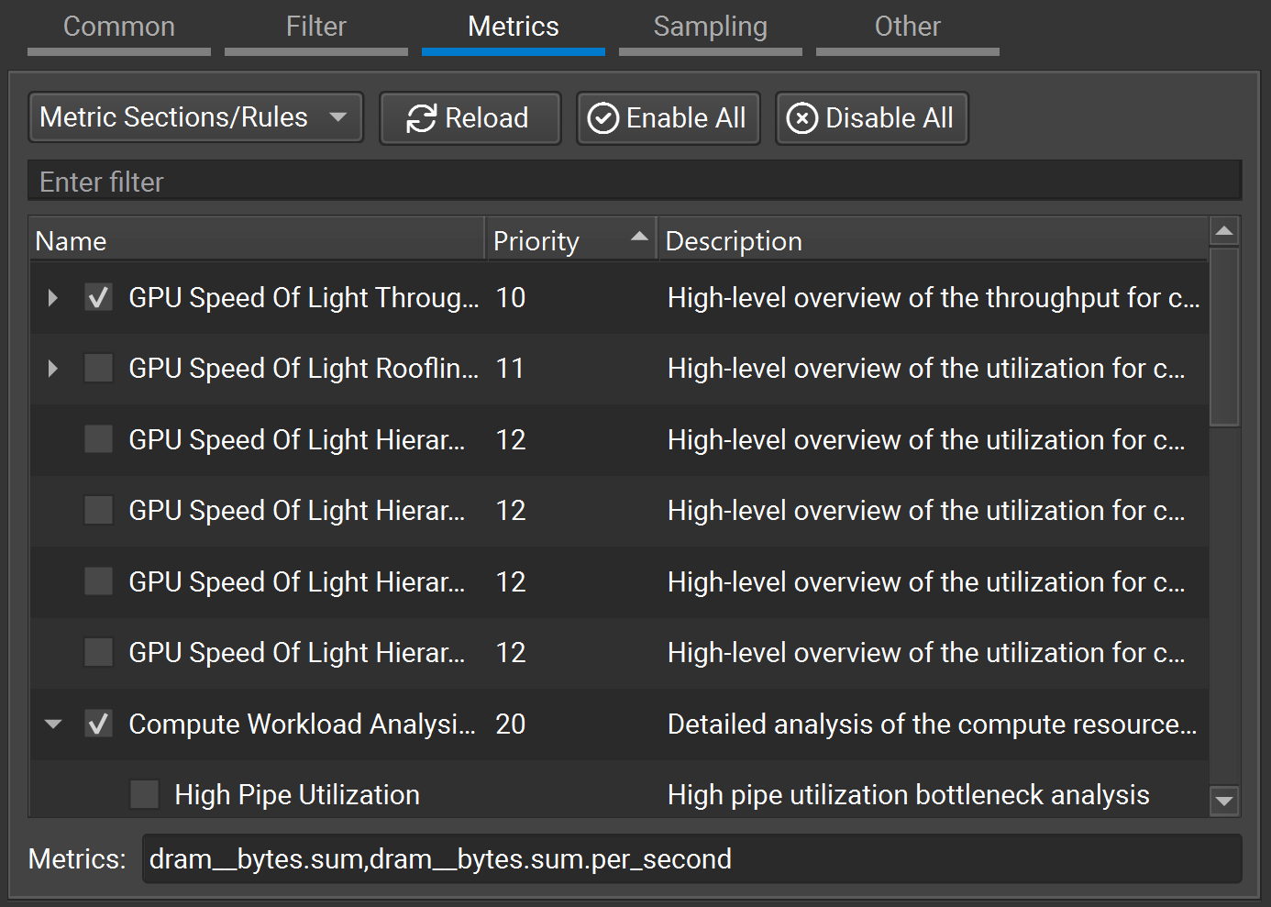Click the circled checkmark on Enable All
Viewport: 1271px width, 907px height.
coord(604,117)
